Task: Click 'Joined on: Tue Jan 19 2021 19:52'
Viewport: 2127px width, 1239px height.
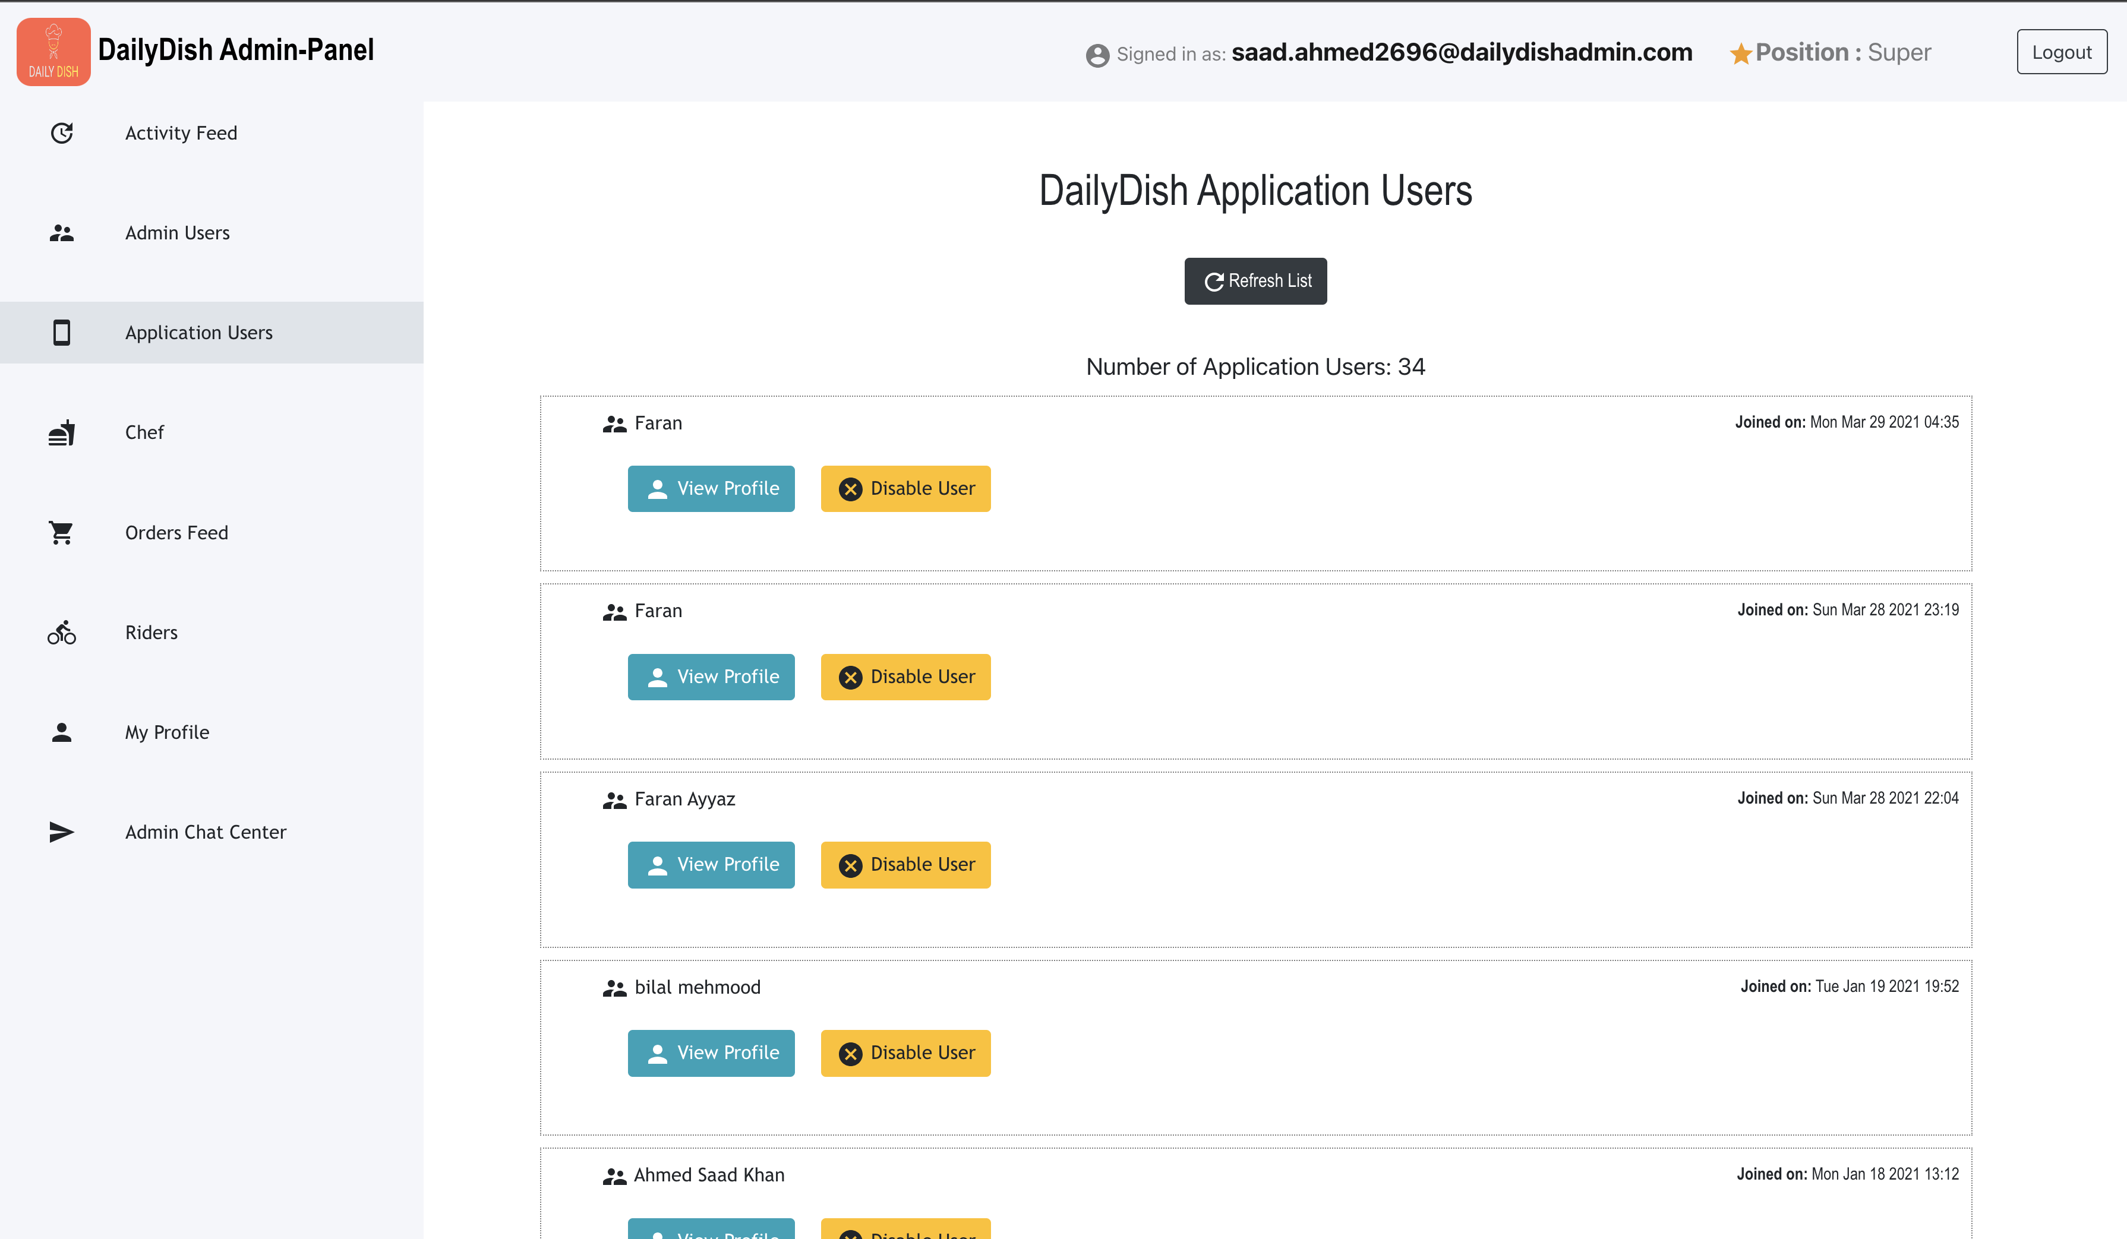Action: click(1850, 987)
